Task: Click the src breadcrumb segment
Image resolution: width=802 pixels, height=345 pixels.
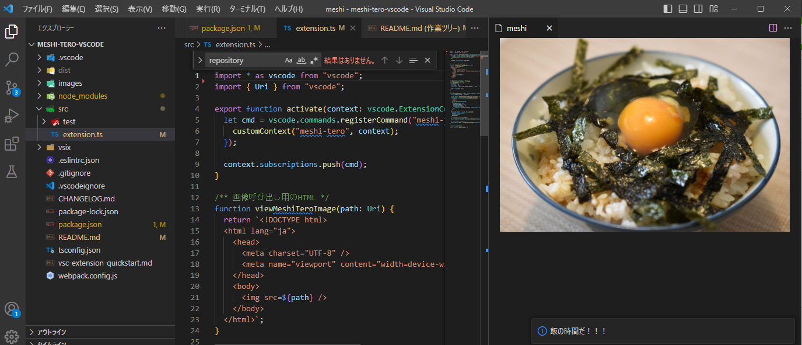Action: (x=189, y=44)
